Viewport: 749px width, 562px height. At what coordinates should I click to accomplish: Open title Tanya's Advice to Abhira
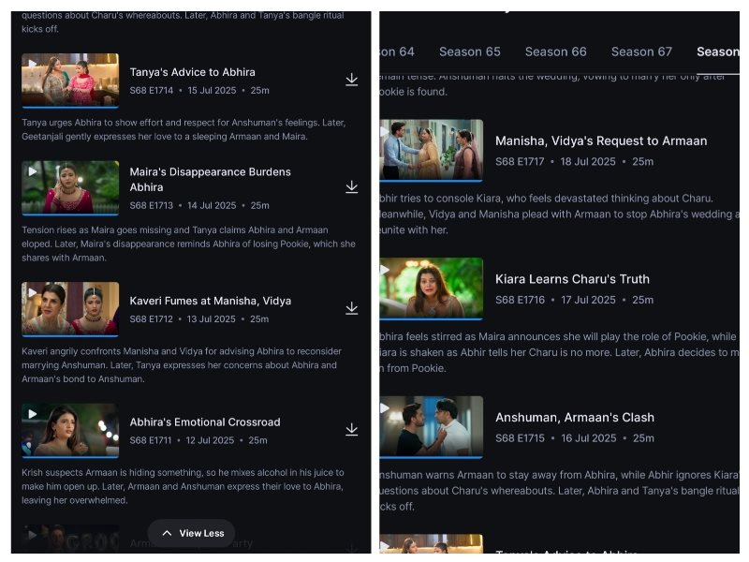coord(193,72)
